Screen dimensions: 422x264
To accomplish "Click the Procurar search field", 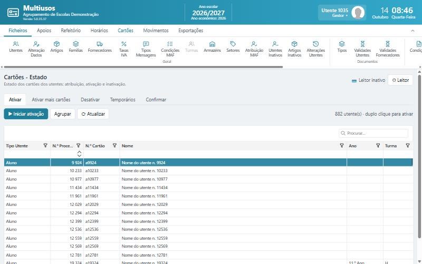I will (373, 133).
